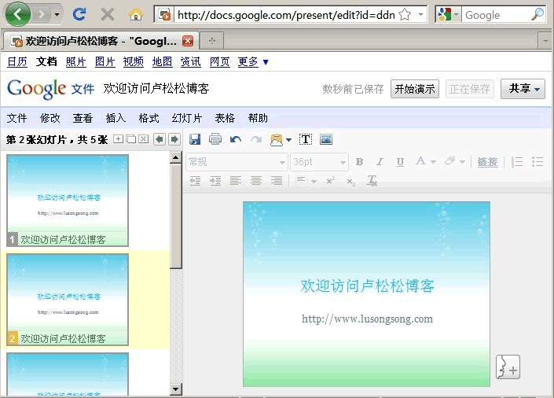Screen dimensions: 554x398
Task: Expand the 更多 dropdown in the top bar
Action: [253, 61]
